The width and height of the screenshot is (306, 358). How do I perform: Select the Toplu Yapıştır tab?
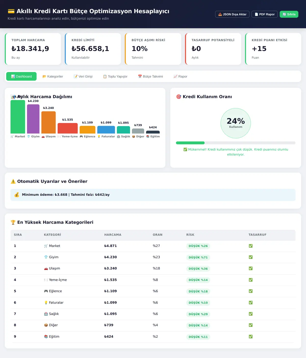pyautogui.click(x=115, y=76)
